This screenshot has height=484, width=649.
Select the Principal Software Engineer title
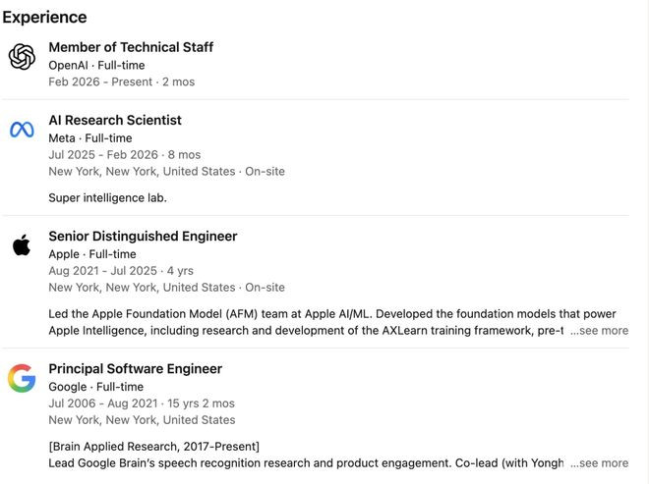click(136, 368)
